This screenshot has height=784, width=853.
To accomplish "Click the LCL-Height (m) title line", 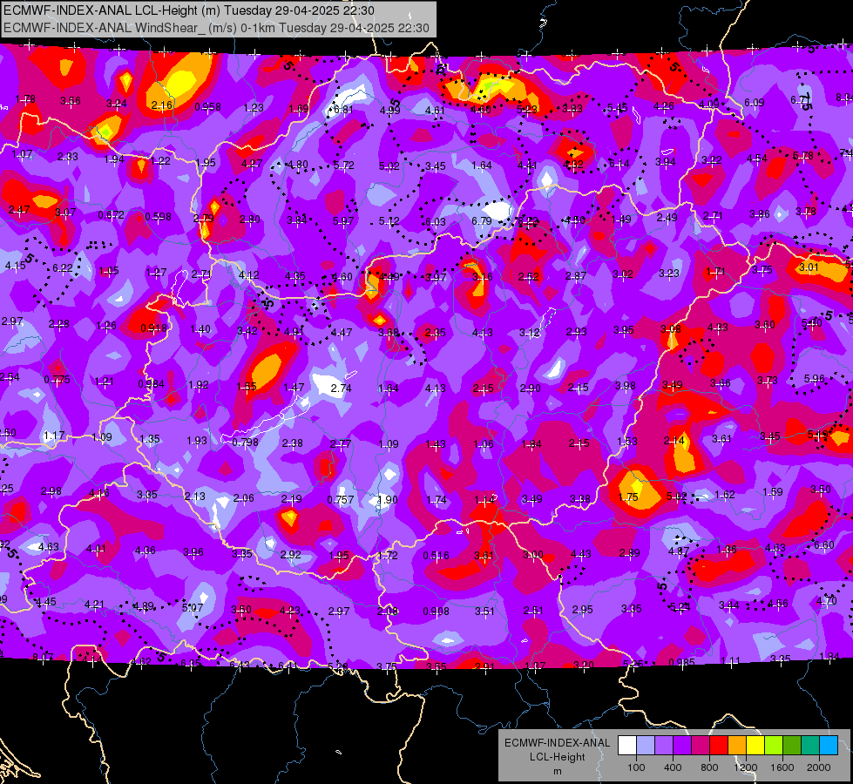I will coord(189,10).
